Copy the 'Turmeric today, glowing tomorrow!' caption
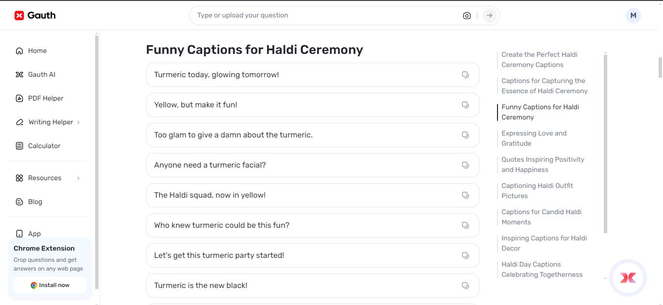The height and width of the screenshot is (305, 663). tap(465, 74)
